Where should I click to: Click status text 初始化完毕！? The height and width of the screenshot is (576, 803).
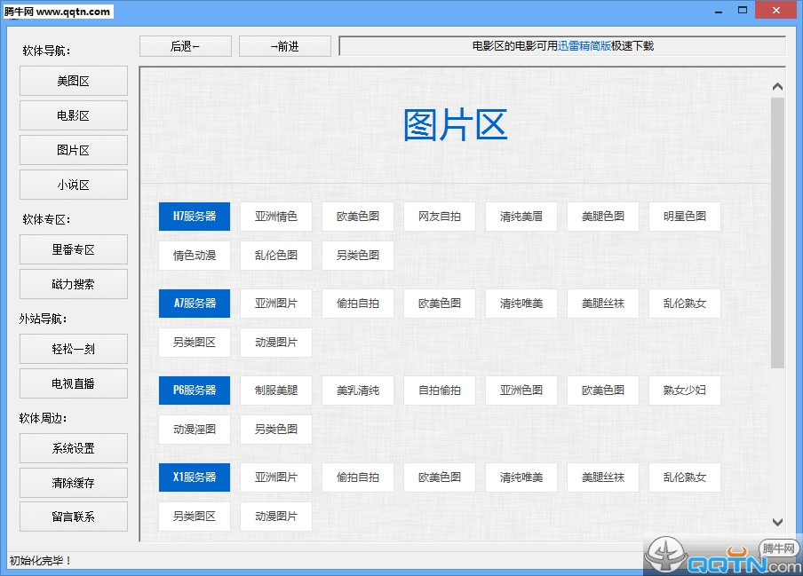pos(40,561)
